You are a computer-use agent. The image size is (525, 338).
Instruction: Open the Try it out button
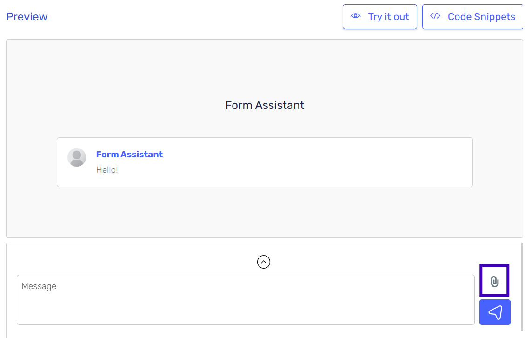coord(380,17)
